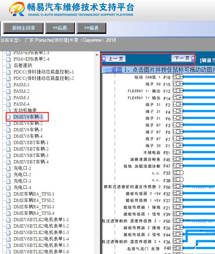Image resolution: width=215 pixels, height=254 pixels.
Task: Click the page icon beside PASM-3
Action: (x=9, y=98)
